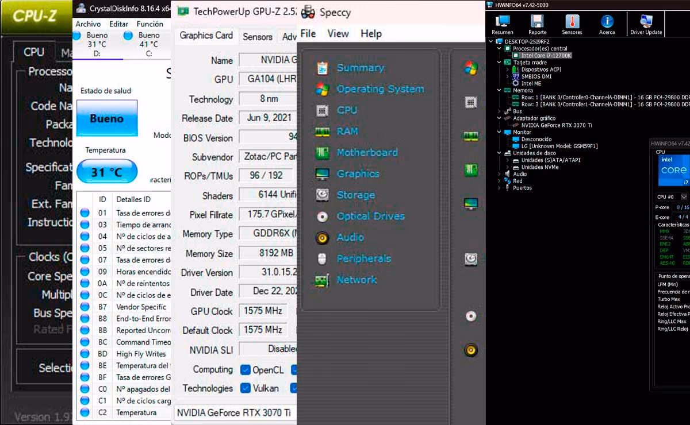This screenshot has height=425, width=690.
Task: Click Technology field showing 8 nm
Action: coord(268,99)
